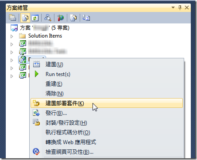Viewport: 197px width, 160px height.
Task: Close the 方案總管 panel
Action: coord(187,8)
